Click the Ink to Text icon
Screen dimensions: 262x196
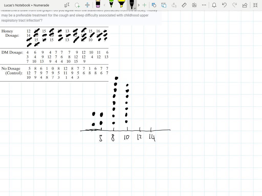174,5
